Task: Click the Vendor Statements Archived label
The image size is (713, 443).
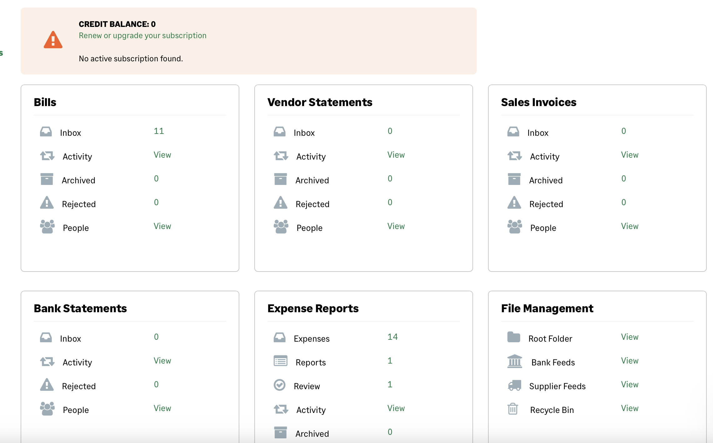Action: 312,180
